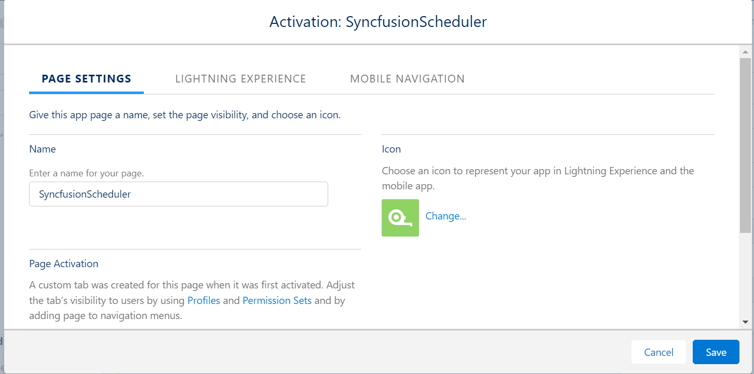Click the green tape measure app icon

[400, 218]
